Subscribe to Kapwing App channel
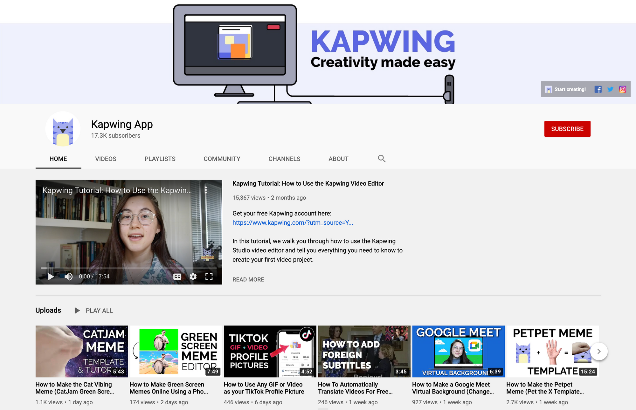The width and height of the screenshot is (636, 410). pyautogui.click(x=567, y=129)
